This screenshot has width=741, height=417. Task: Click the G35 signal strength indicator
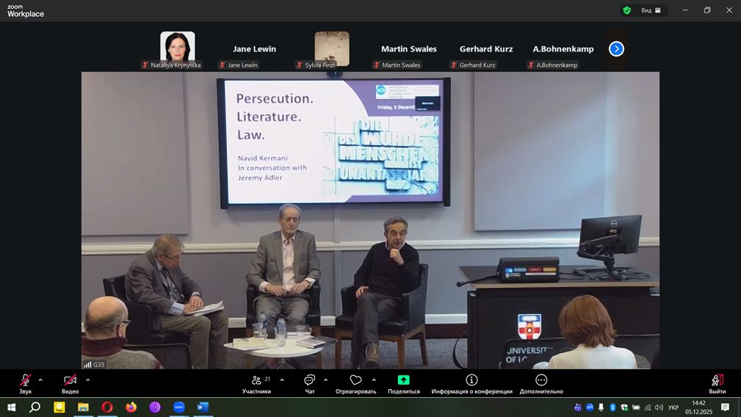(93, 364)
